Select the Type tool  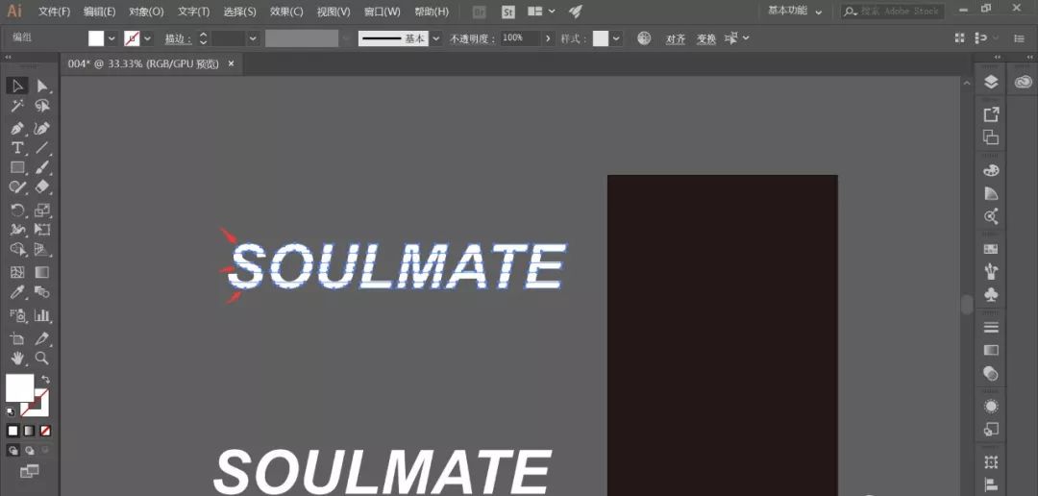(17, 148)
